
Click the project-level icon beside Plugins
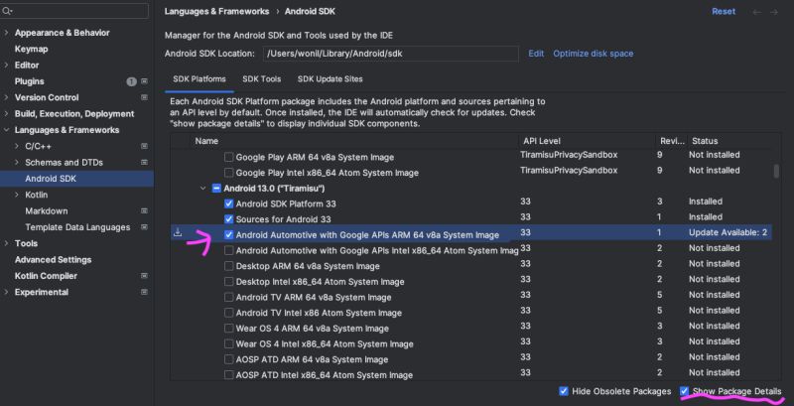tap(144, 81)
